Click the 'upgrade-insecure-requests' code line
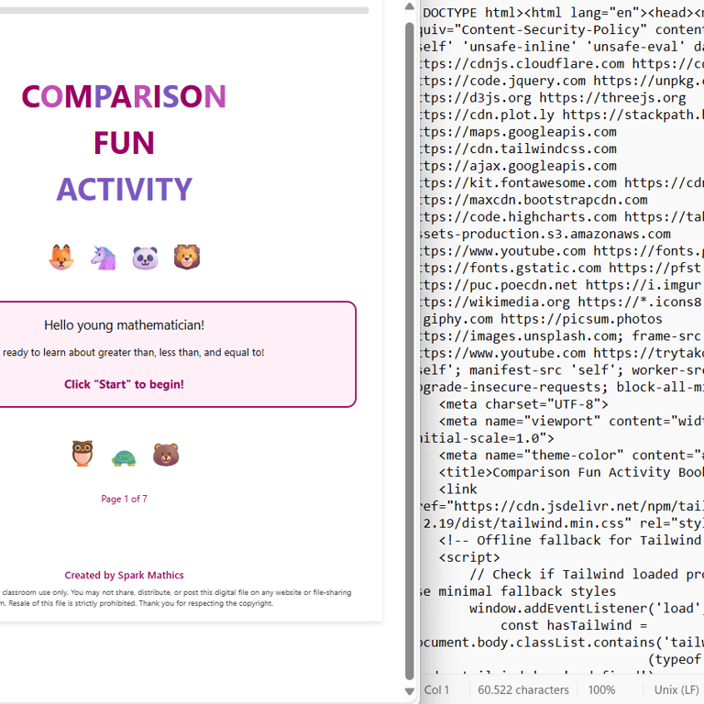704x704 pixels. point(562,387)
